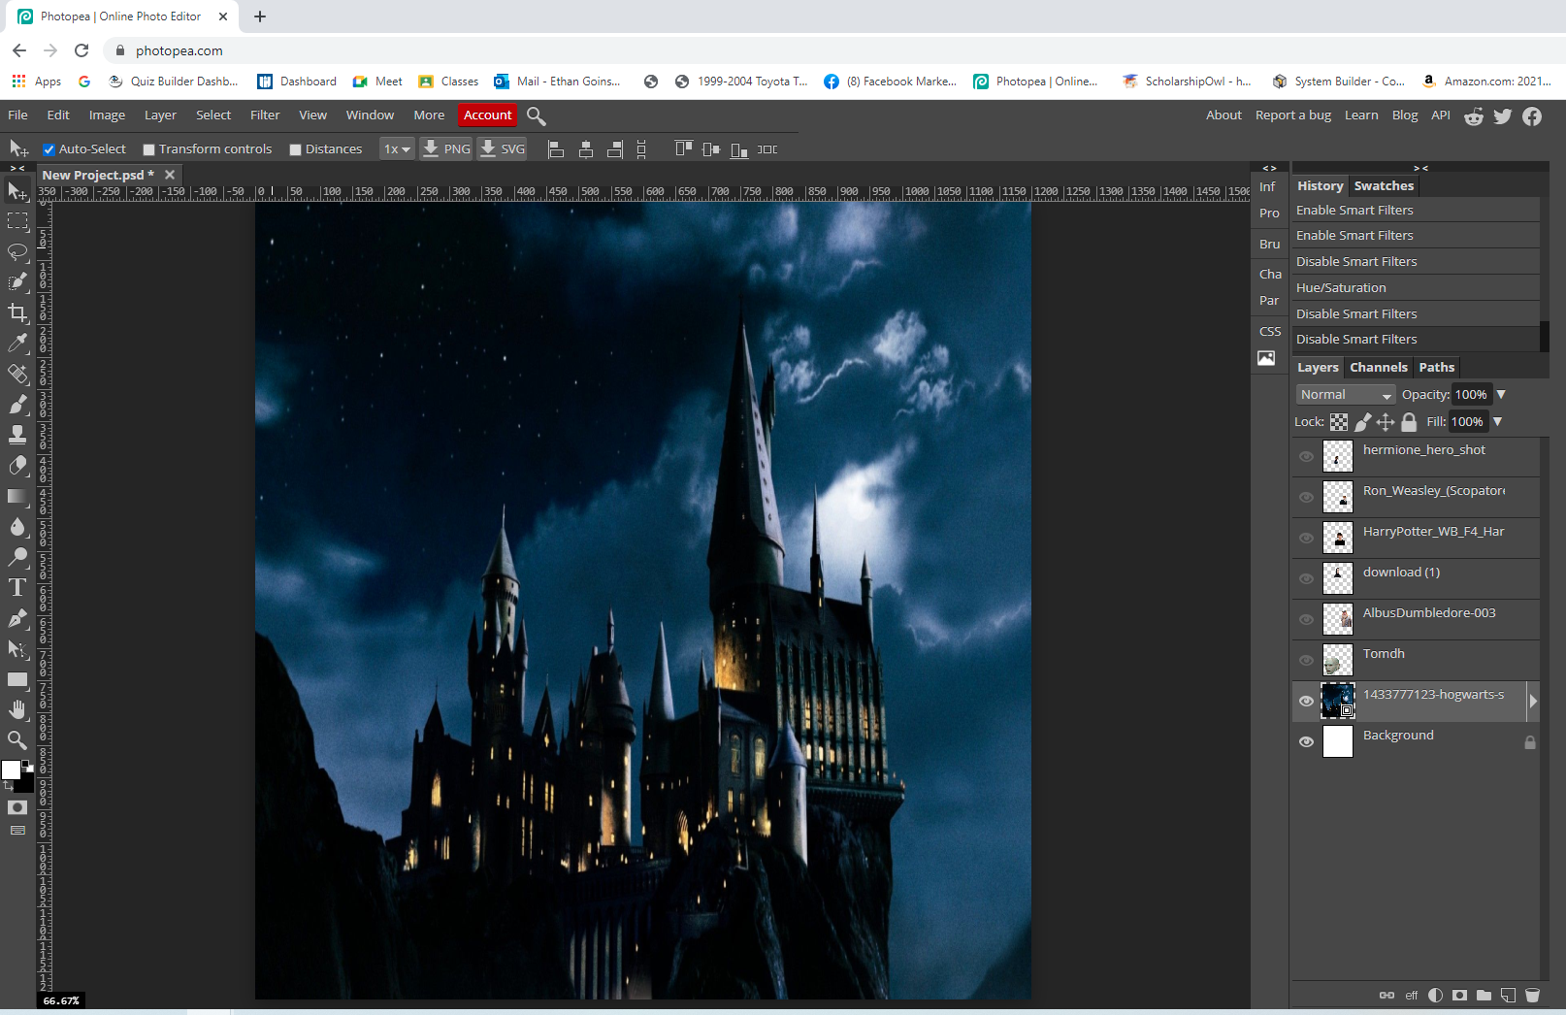Expand smart filters of hogwarts layer

point(1533,701)
